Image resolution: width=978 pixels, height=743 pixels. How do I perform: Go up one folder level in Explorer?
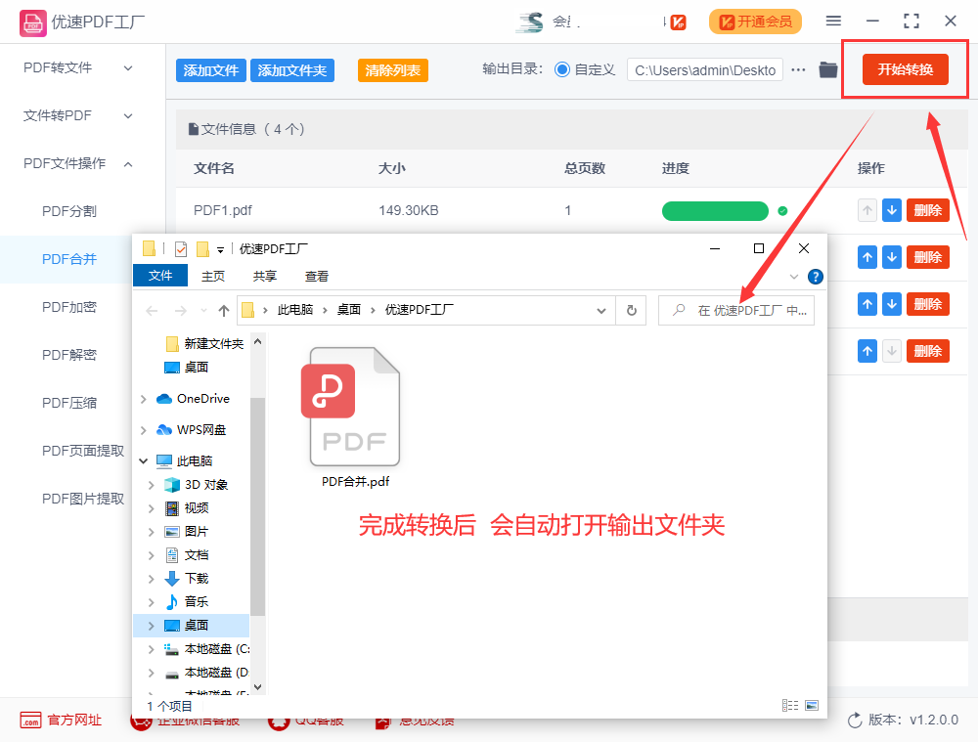[224, 311]
